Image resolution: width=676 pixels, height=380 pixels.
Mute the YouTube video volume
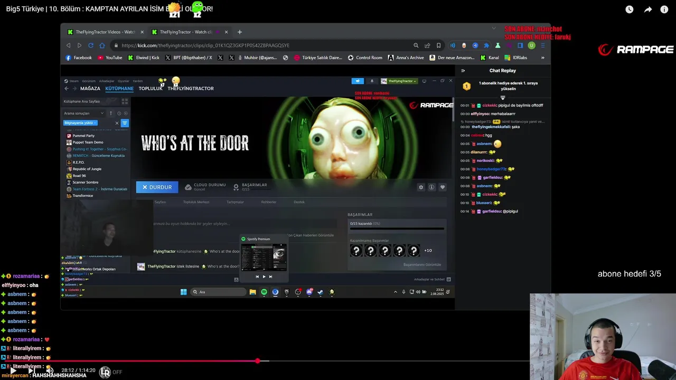[49, 371]
